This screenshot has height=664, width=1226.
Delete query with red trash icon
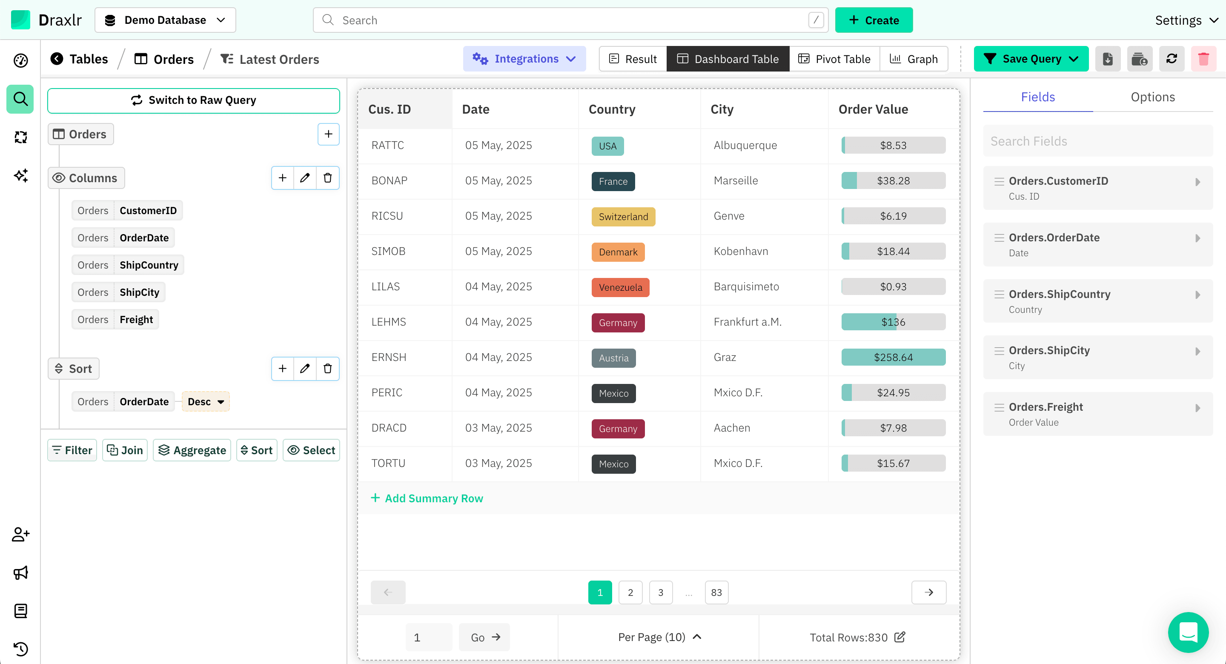tap(1203, 59)
